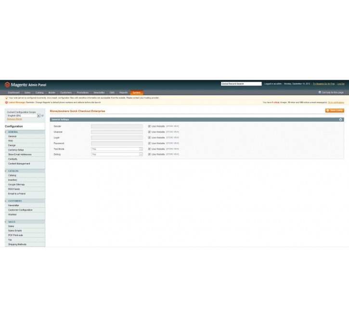Viewport: 349px width, 327px height.
Task: Click the Global Record Search field
Action: pyautogui.click(x=241, y=84)
